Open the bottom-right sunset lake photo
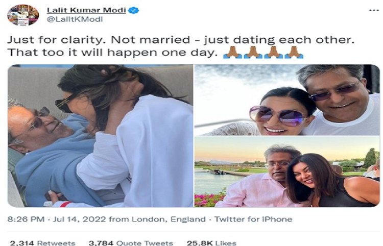383x246 pixels. pyautogui.click(x=287, y=172)
